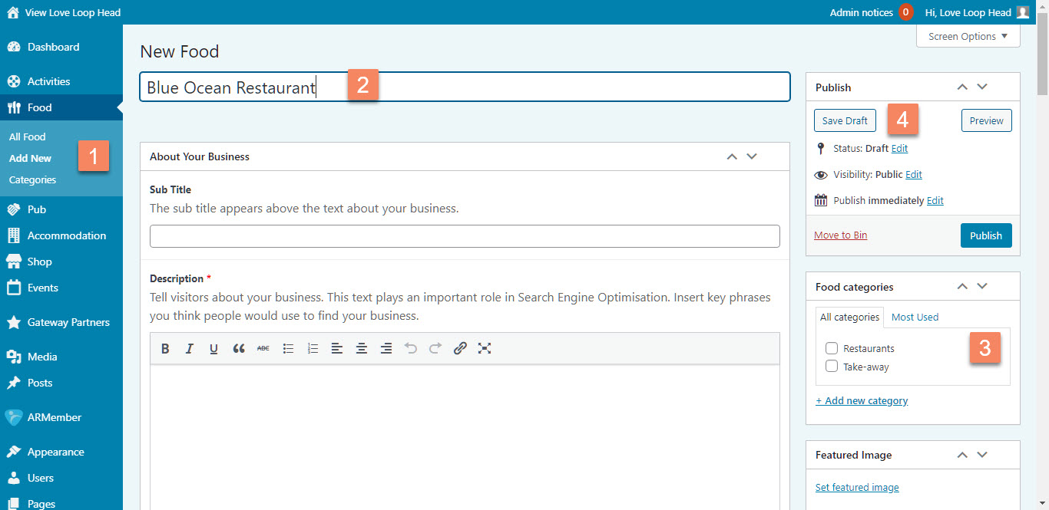Click the undo arrow in toolbar
This screenshot has width=1049, height=510.
point(411,348)
